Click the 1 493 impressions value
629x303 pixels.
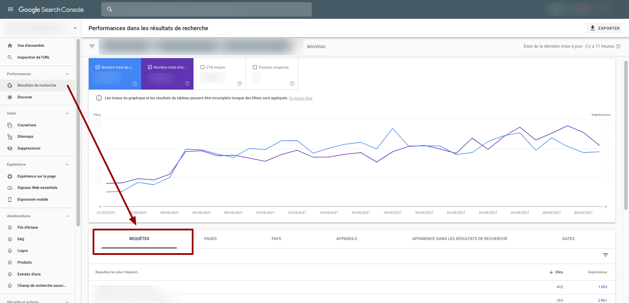coord(603,287)
